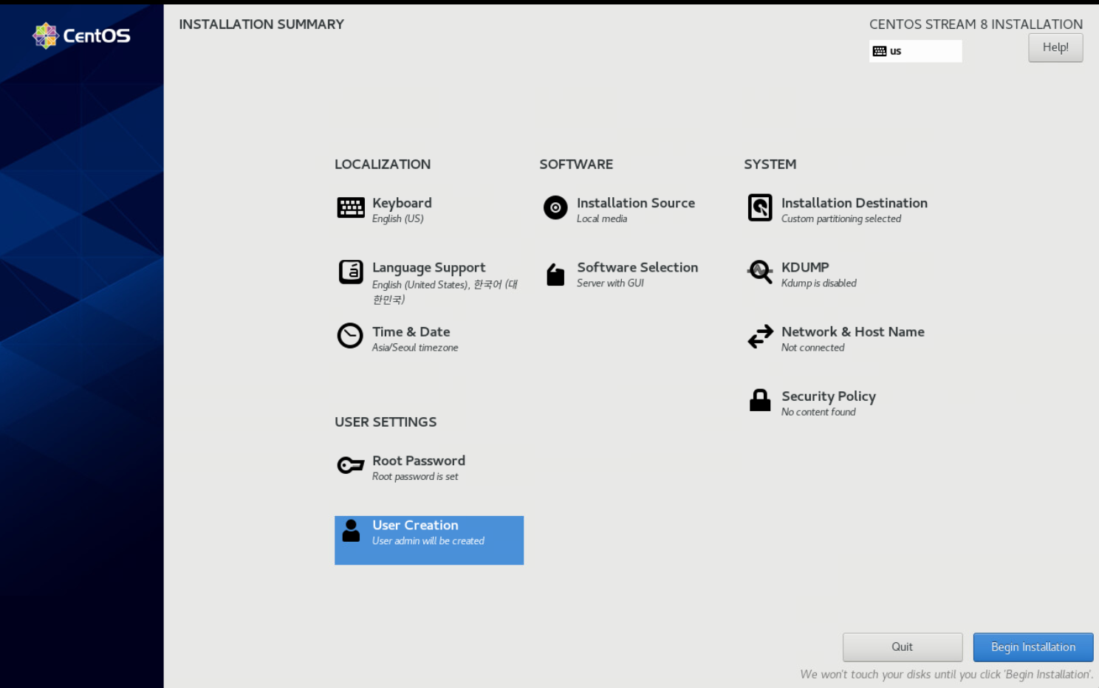Click the CentOS logo
1099x688 pixels.
pos(81,35)
